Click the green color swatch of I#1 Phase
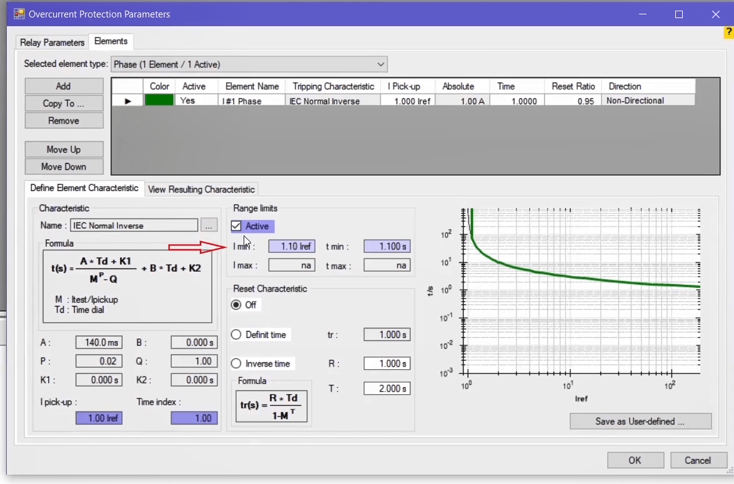734x484 pixels. [x=159, y=101]
